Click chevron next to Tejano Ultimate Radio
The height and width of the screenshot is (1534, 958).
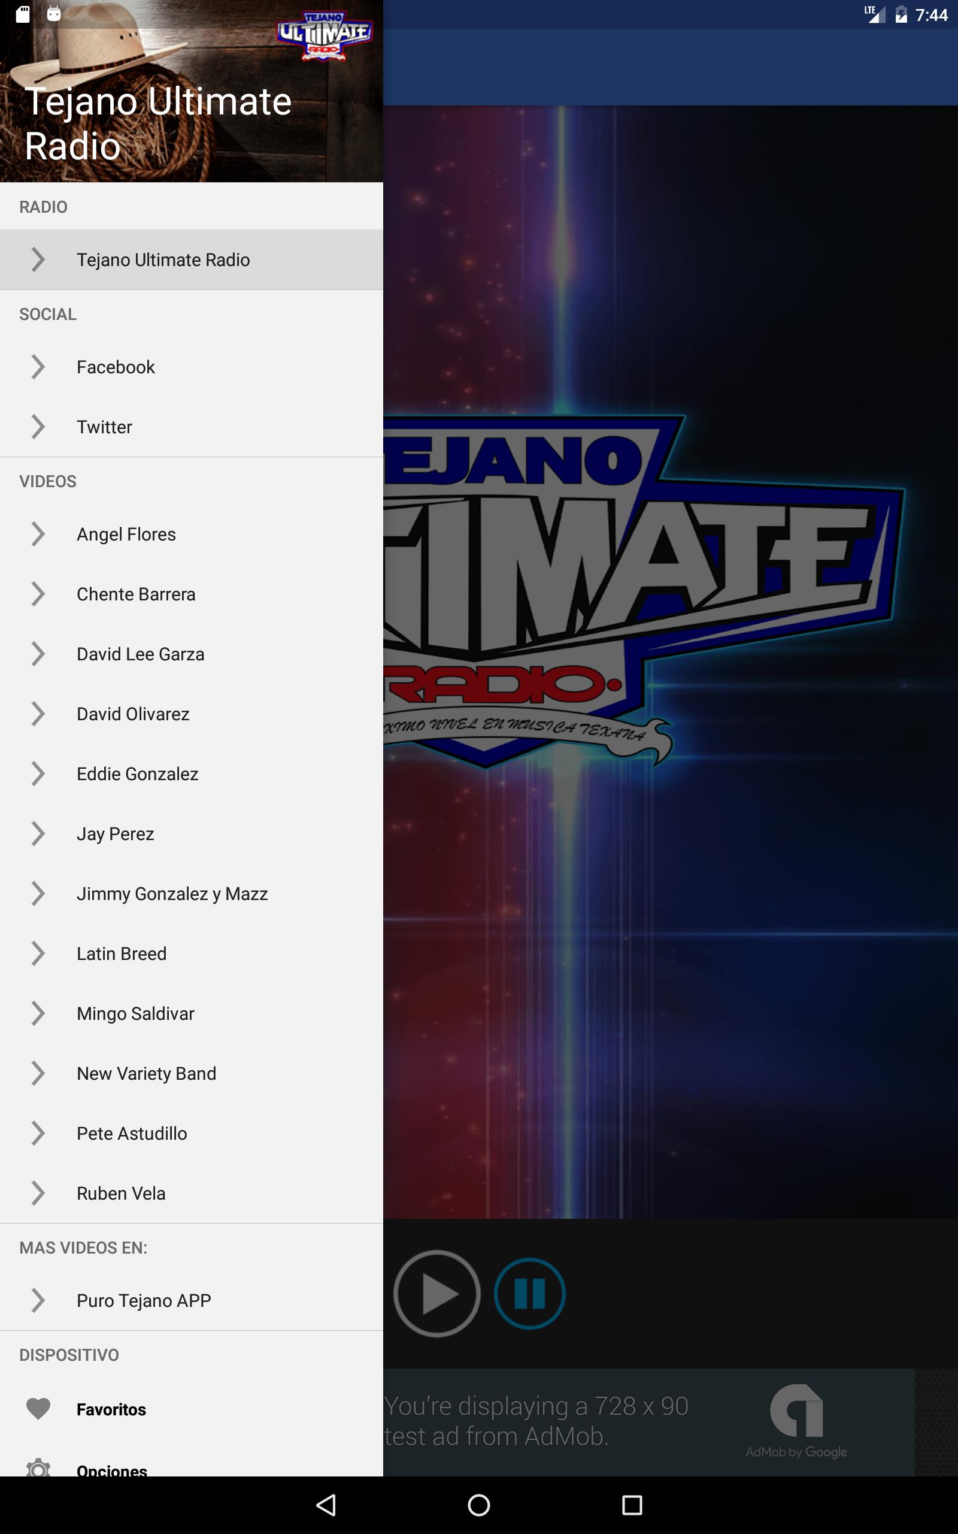click(x=38, y=260)
